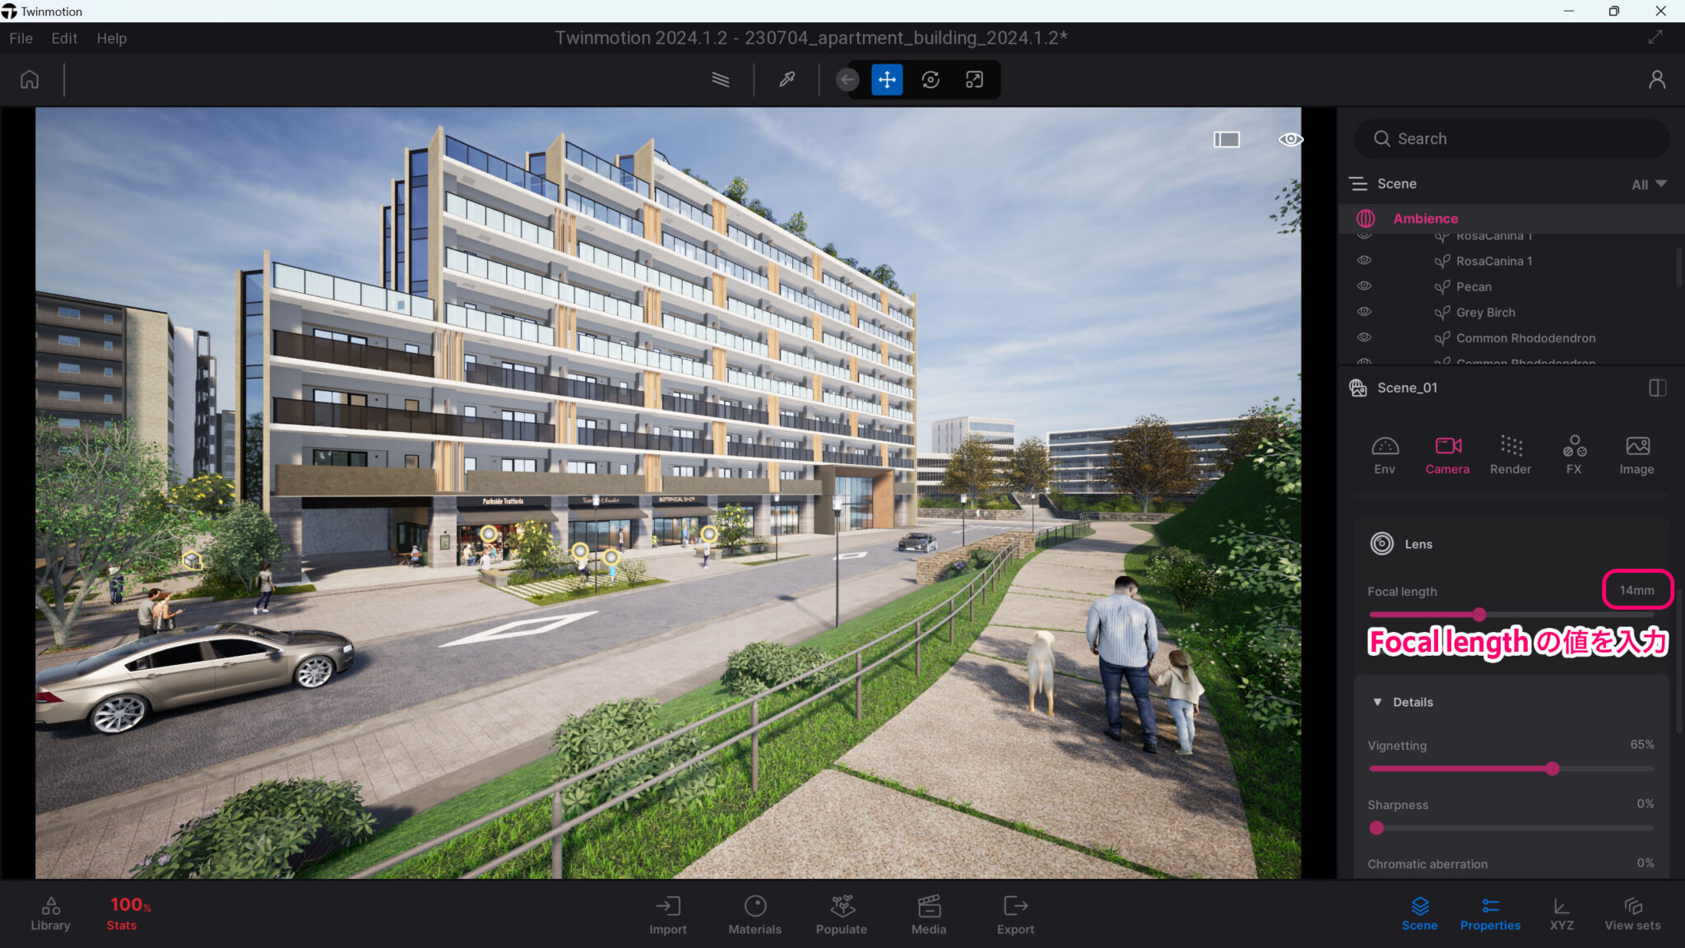
Task: Select the Rotate tool in toolbar
Action: tap(931, 80)
